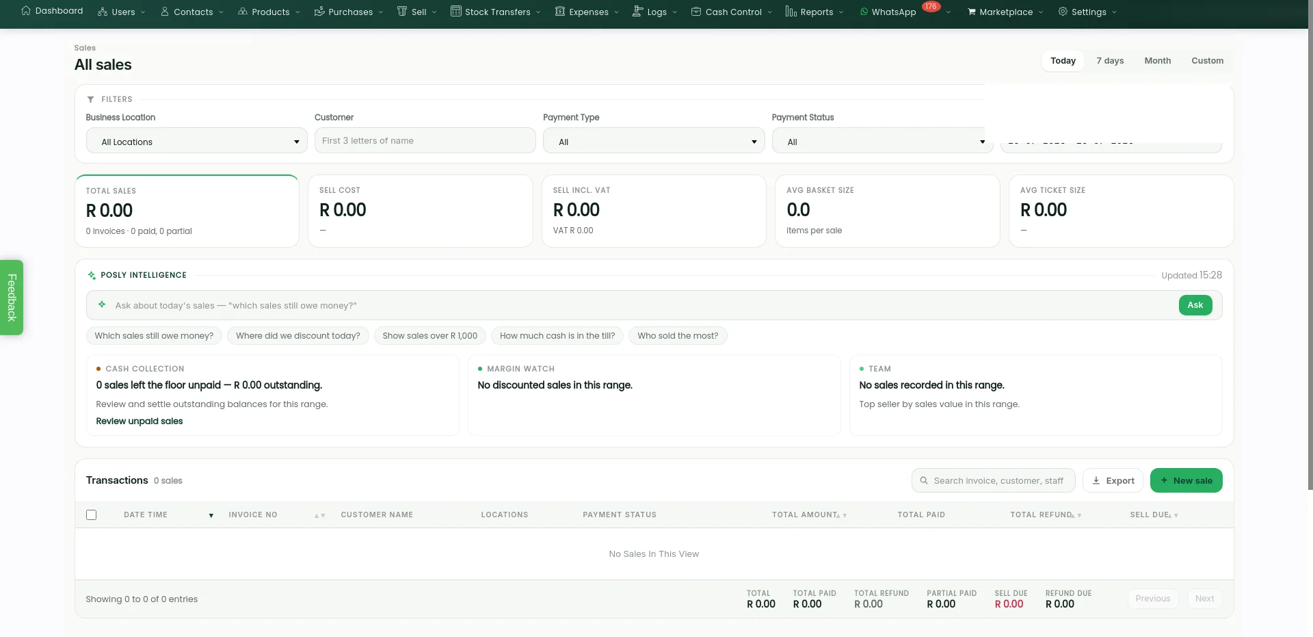Create a New sale
Viewport: 1313px width, 637px height.
tap(1186, 480)
